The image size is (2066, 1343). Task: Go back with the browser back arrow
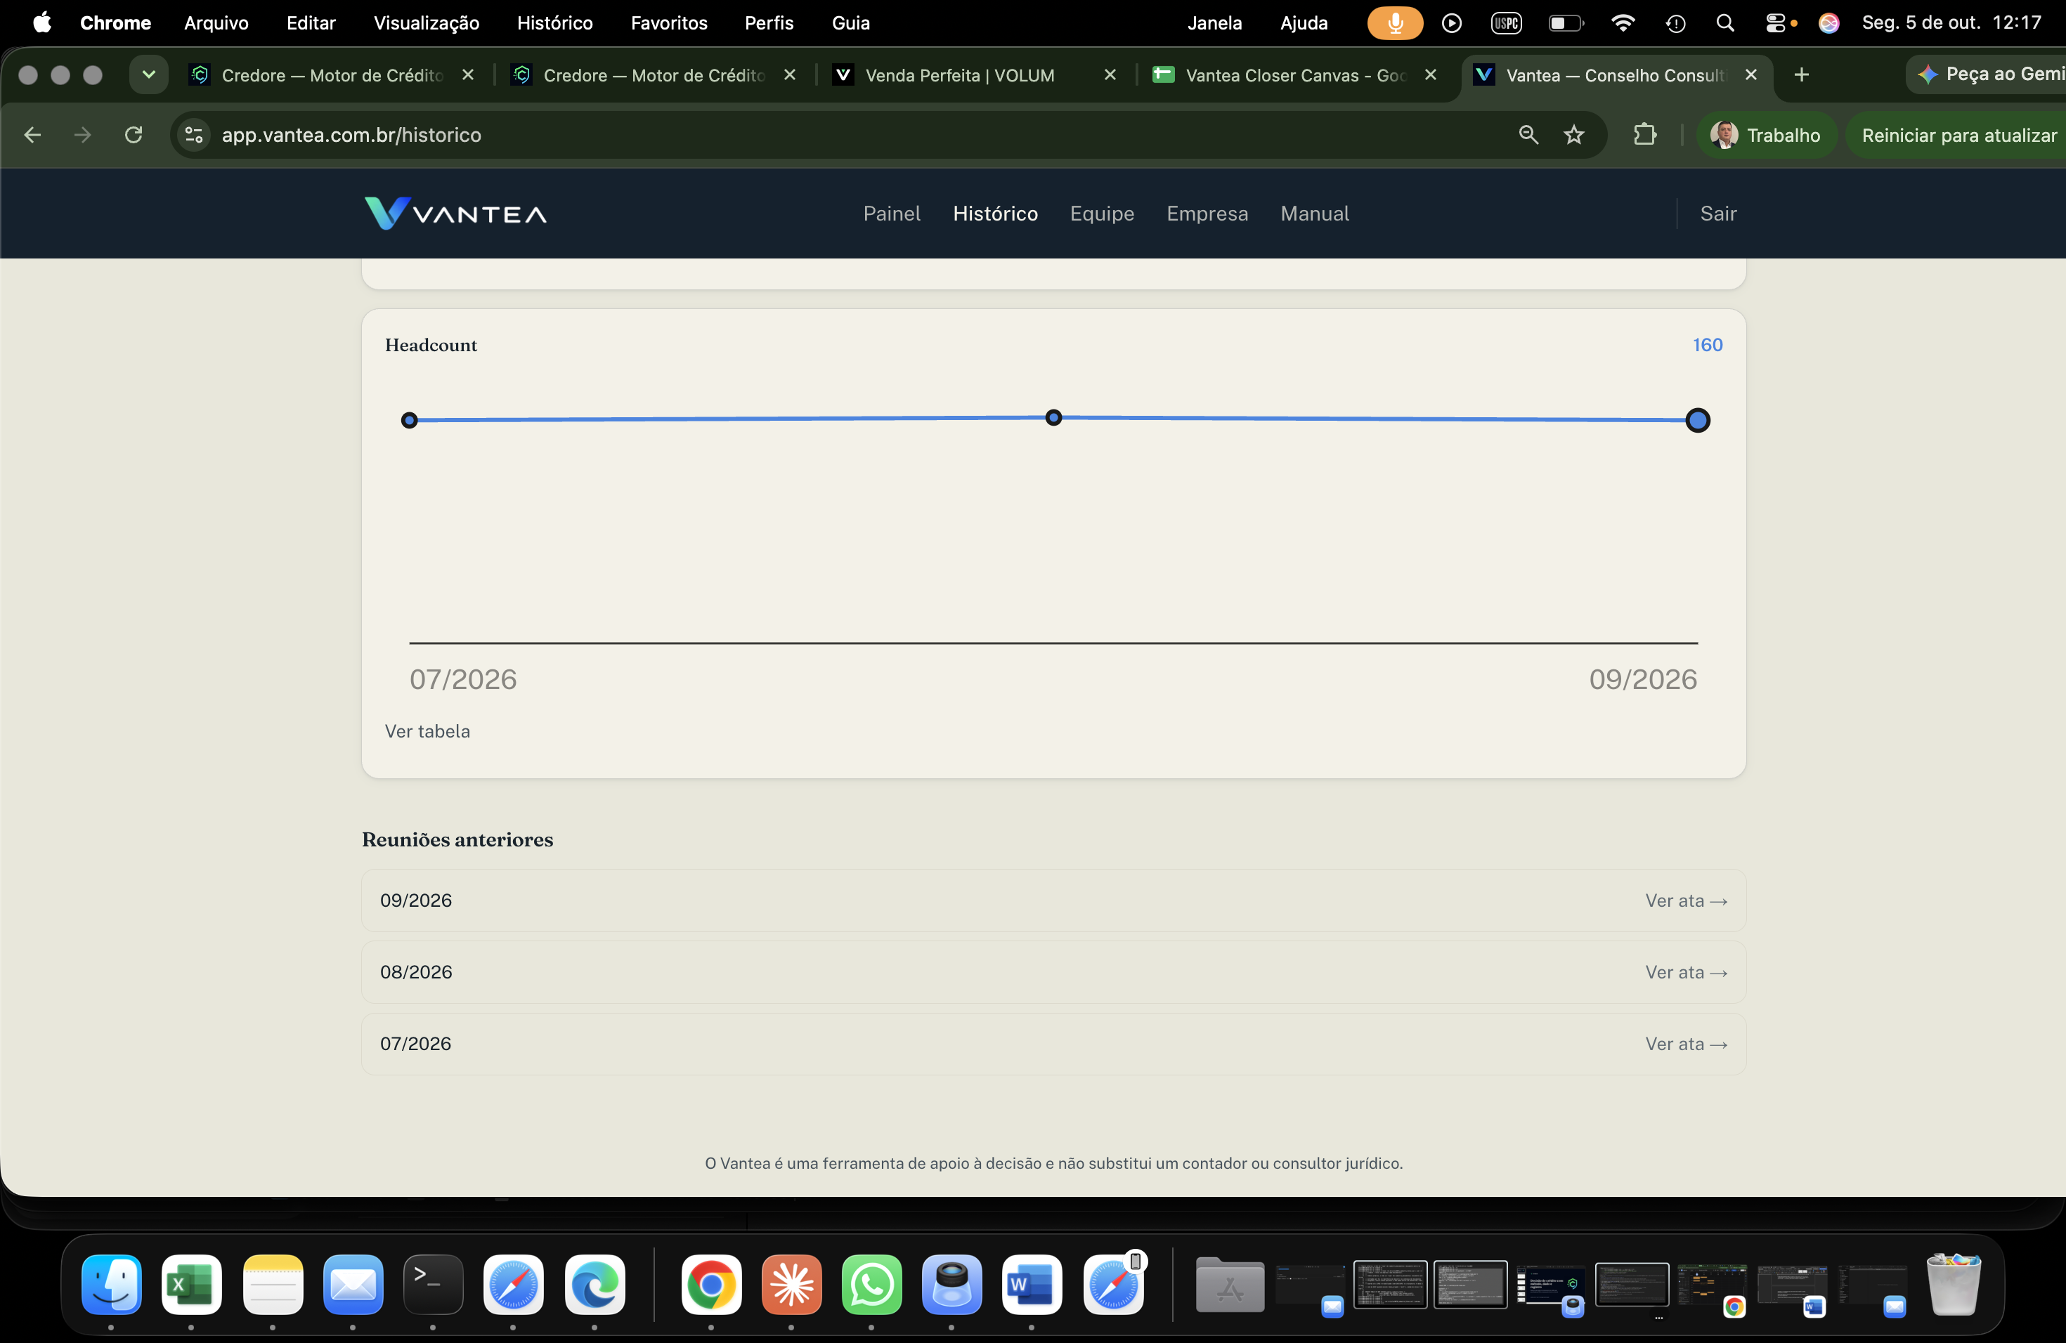(x=33, y=136)
